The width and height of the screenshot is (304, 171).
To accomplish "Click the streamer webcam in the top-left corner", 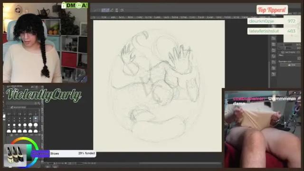I will pos(45,43).
